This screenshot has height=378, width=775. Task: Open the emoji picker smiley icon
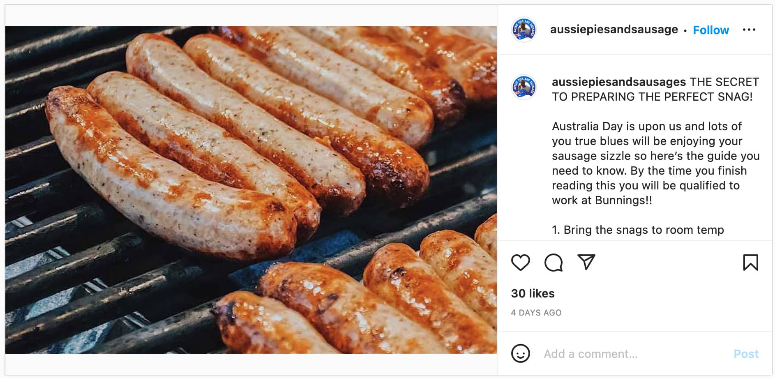coord(520,353)
